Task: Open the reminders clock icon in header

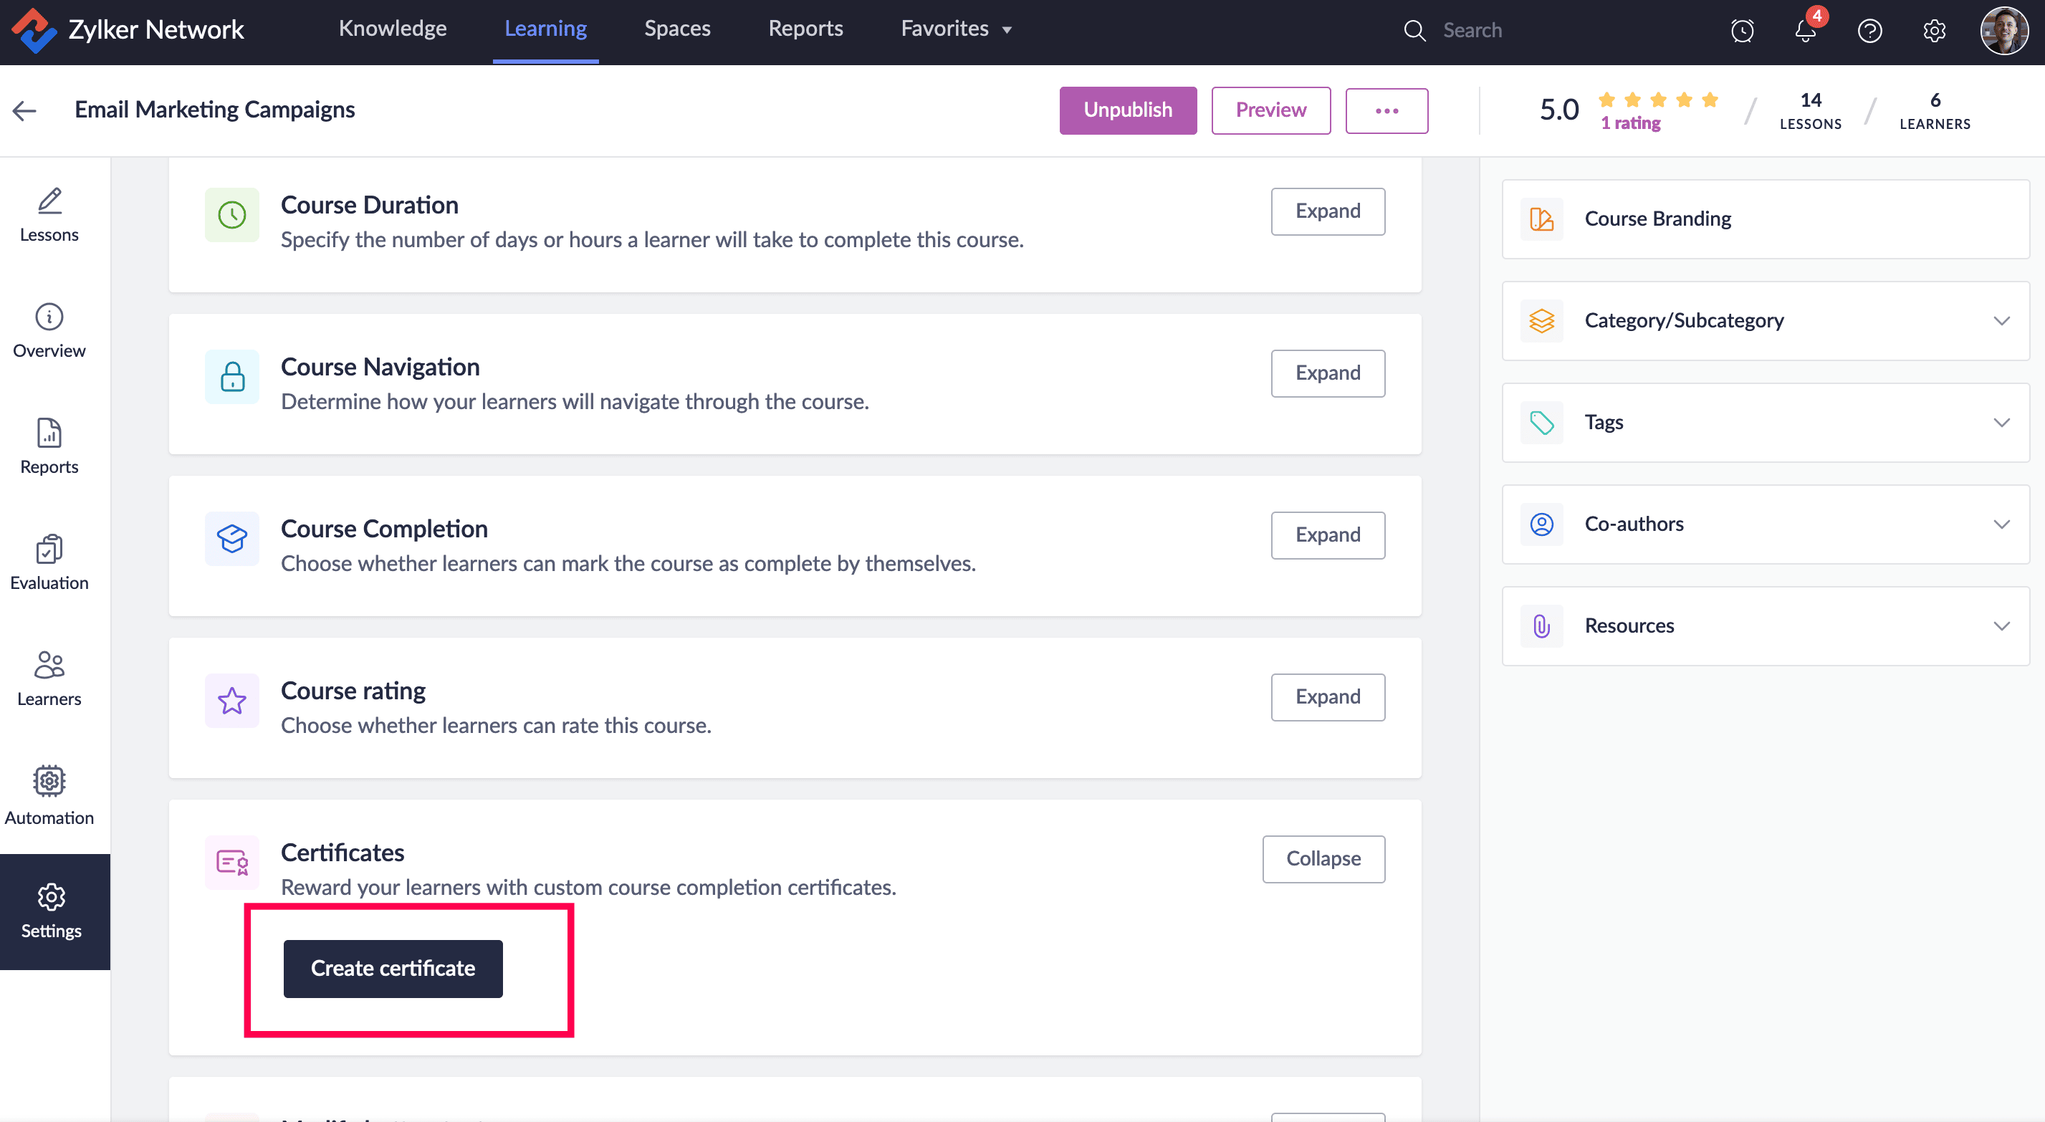Action: click(x=1742, y=31)
